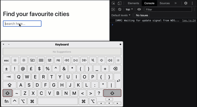Click the brightness up key

coord(24,60)
